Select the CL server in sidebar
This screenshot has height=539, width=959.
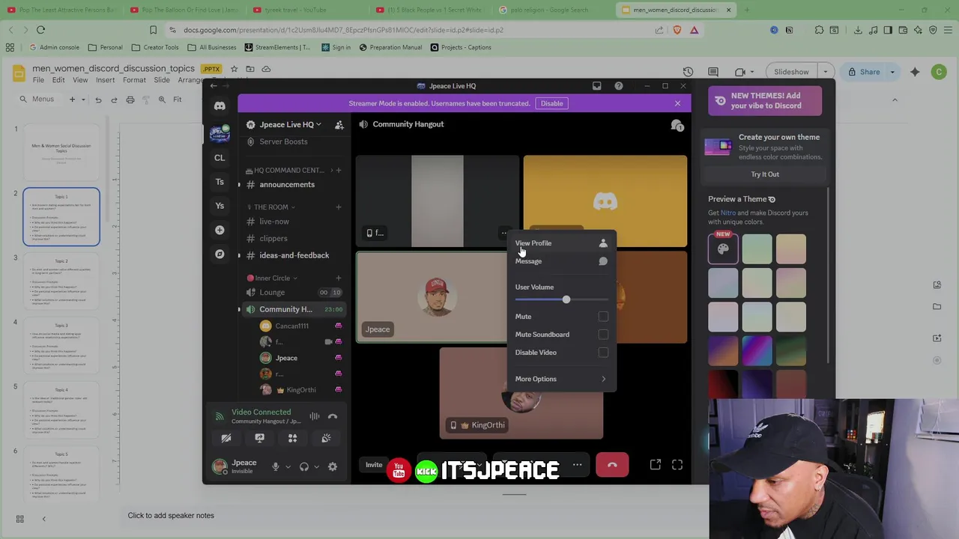click(220, 158)
